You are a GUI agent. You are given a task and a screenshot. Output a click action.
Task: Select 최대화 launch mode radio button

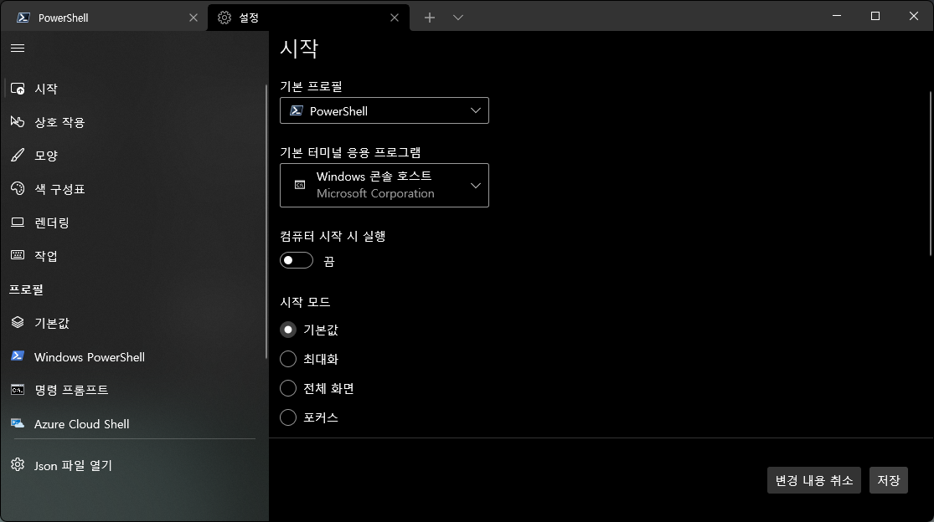pyautogui.click(x=288, y=359)
